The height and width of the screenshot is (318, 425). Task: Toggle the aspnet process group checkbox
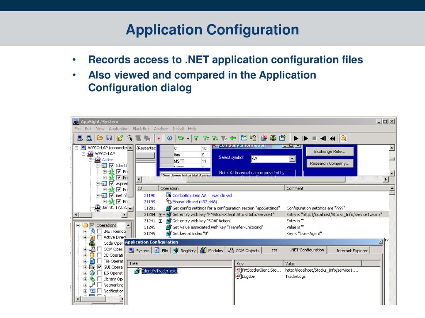[111, 183]
